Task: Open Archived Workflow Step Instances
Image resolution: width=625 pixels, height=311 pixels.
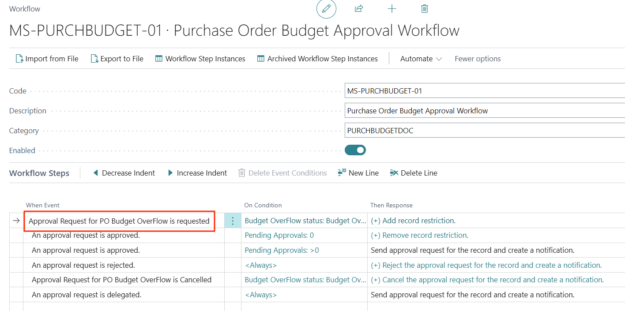Action: pyautogui.click(x=317, y=59)
